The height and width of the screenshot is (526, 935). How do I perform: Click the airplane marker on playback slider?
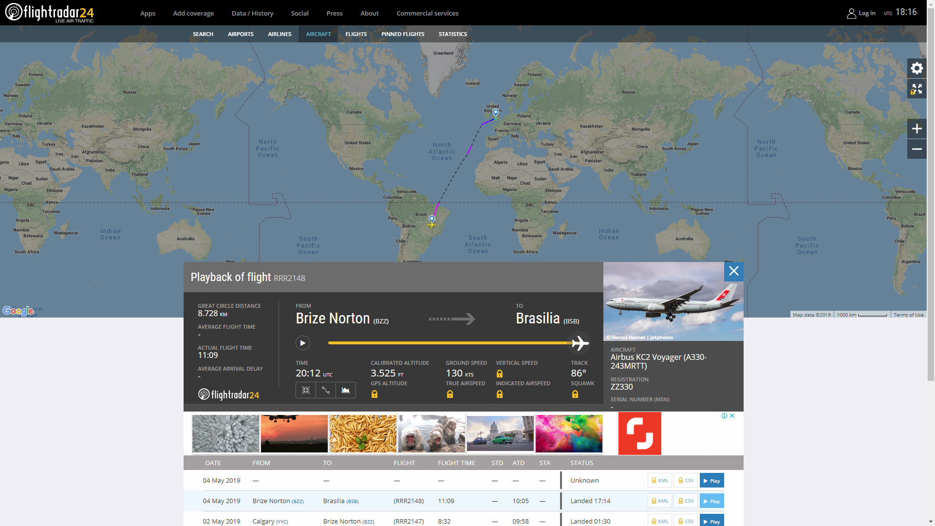(580, 343)
